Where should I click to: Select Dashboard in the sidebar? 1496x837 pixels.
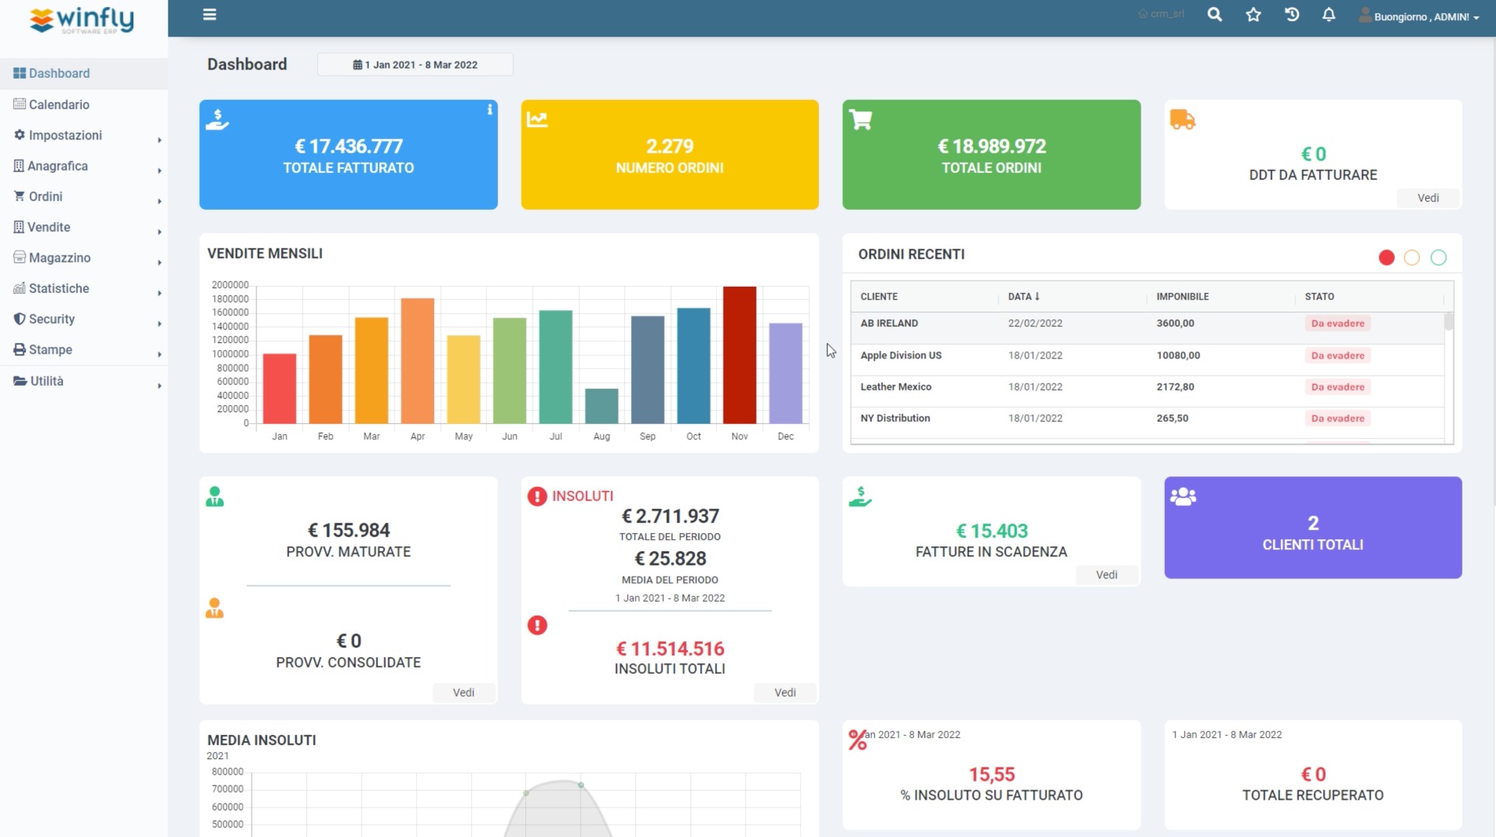click(59, 73)
